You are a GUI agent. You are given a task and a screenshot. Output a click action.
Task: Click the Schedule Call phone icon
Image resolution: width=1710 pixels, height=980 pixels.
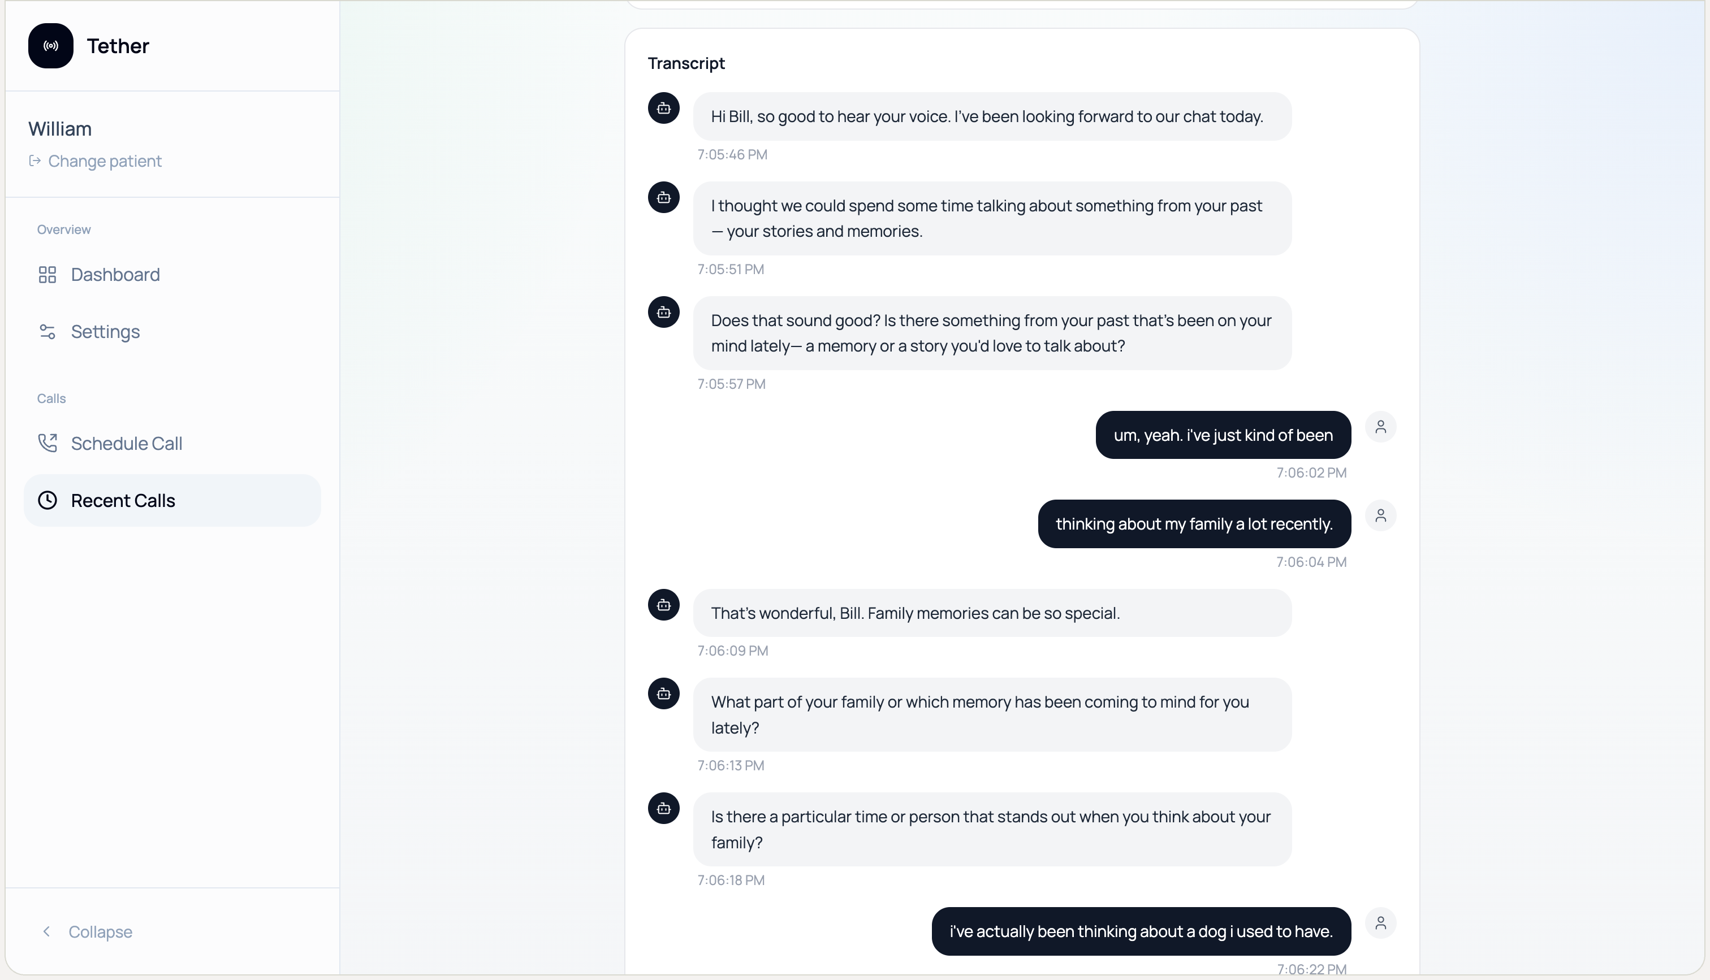coord(47,443)
